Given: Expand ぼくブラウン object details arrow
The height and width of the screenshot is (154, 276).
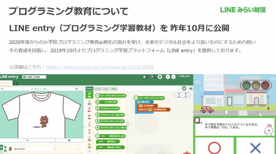Looking at the screenshot, I should click(55, 149).
